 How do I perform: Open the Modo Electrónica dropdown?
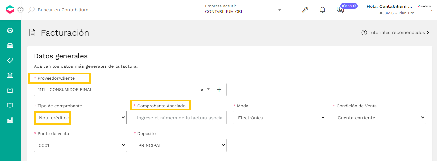click(x=280, y=118)
